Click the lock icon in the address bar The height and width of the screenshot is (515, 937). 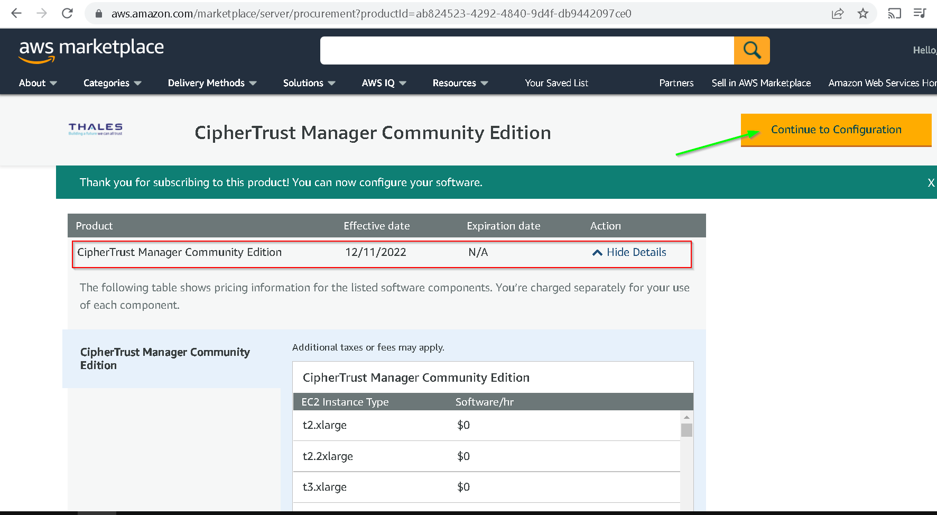click(x=98, y=14)
